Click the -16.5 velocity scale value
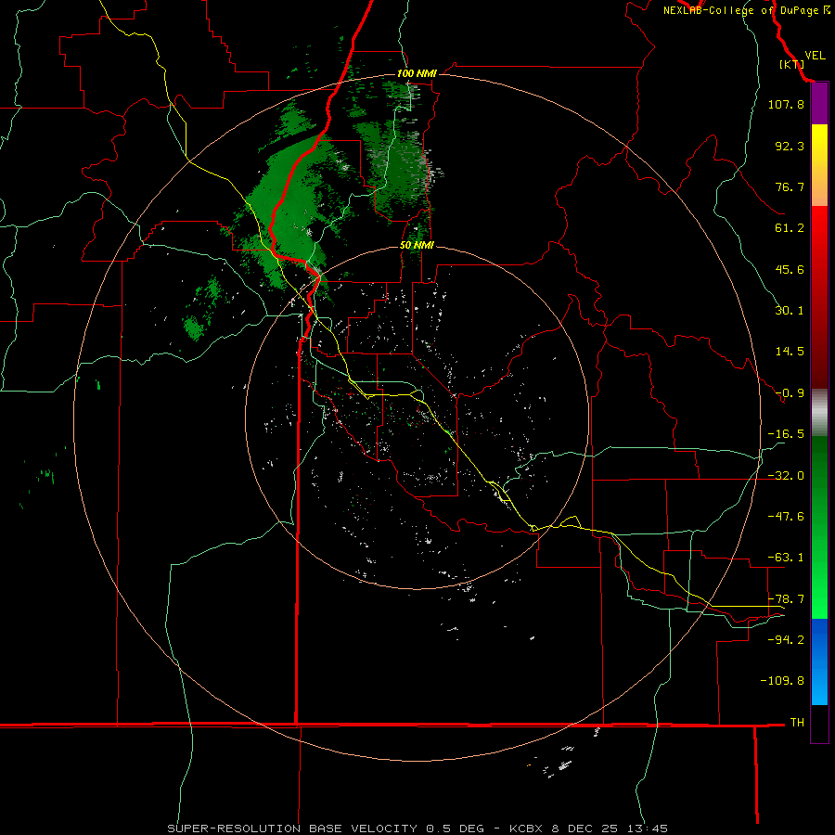Viewport: 835px width, 835px height. point(786,434)
